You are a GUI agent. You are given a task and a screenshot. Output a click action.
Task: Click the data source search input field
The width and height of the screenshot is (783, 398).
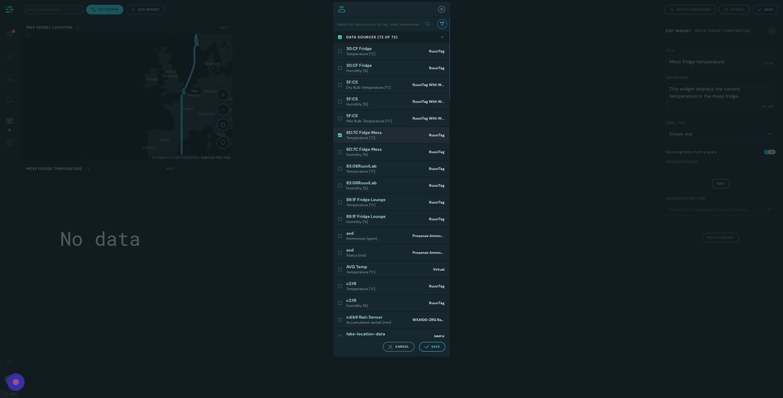[x=378, y=24]
